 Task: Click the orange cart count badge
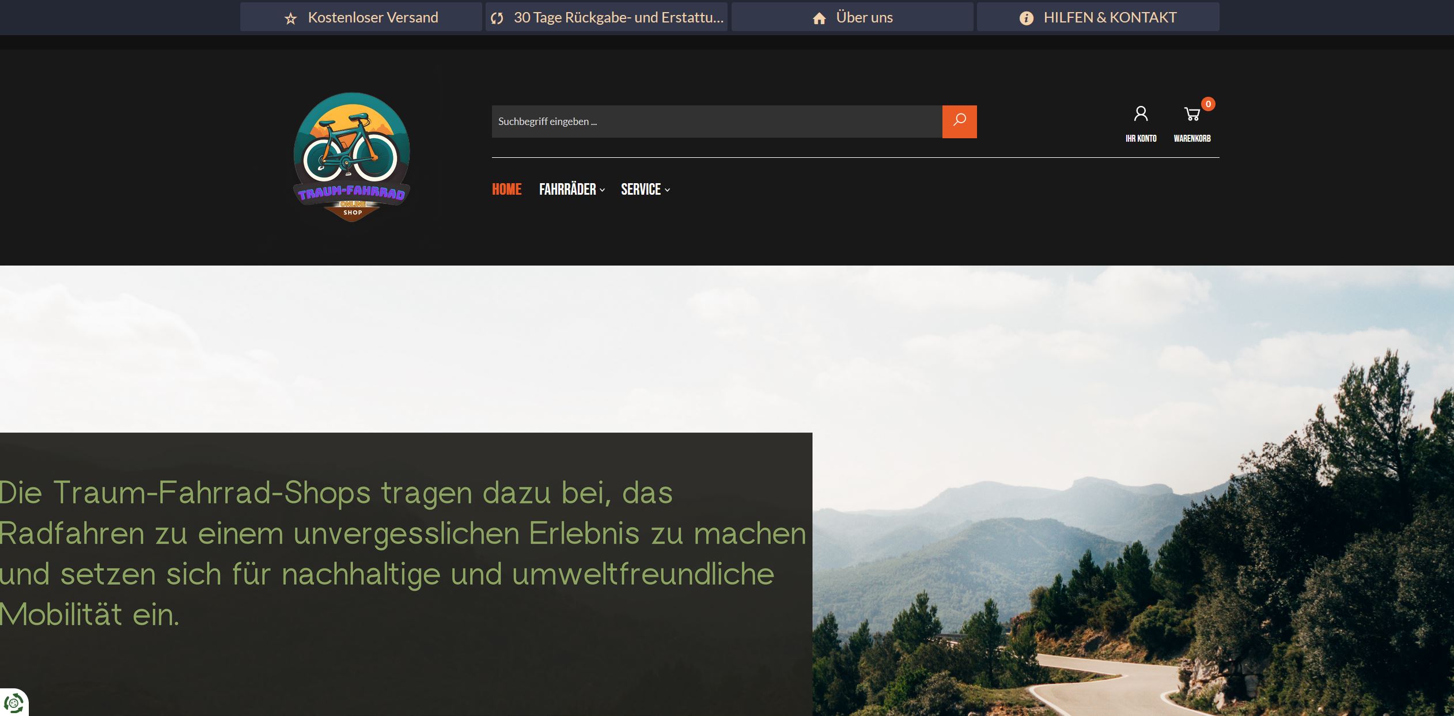pos(1208,104)
